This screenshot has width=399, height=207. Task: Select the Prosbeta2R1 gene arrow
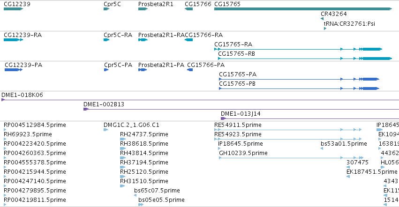pos(143,9)
